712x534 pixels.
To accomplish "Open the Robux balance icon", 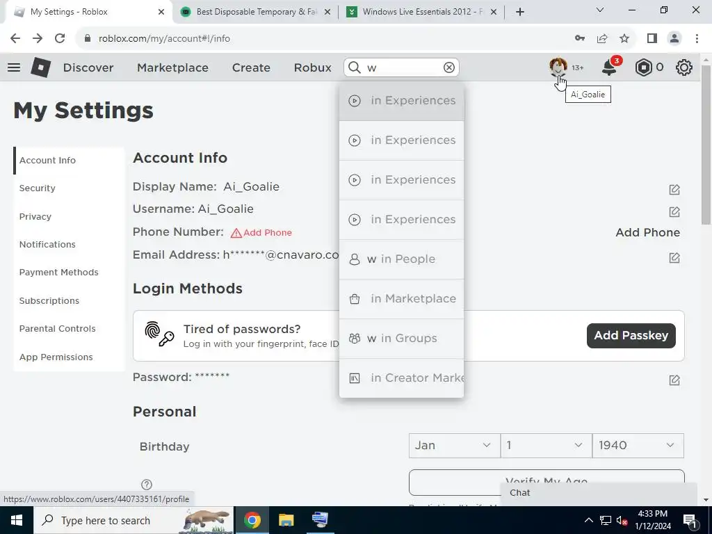I will [x=643, y=67].
